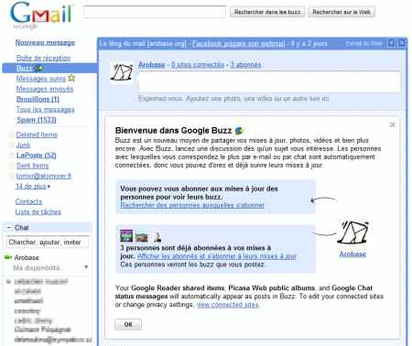
Task: Click the Google Buzz icon in welcome heading
Action: [239, 131]
